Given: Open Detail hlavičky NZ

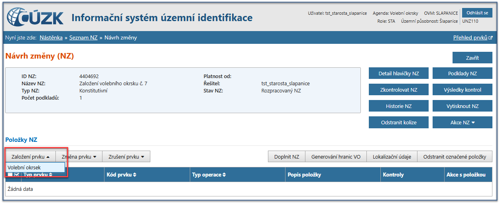Looking at the screenshot, I should 398,73.
